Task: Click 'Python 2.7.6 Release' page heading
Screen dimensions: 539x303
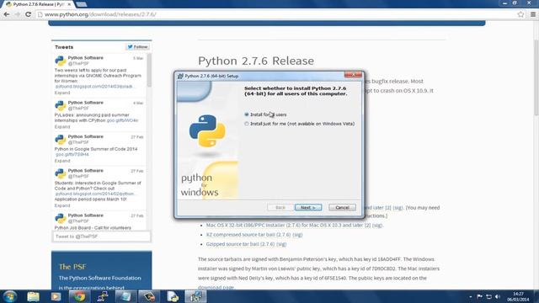Action: tap(256, 61)
